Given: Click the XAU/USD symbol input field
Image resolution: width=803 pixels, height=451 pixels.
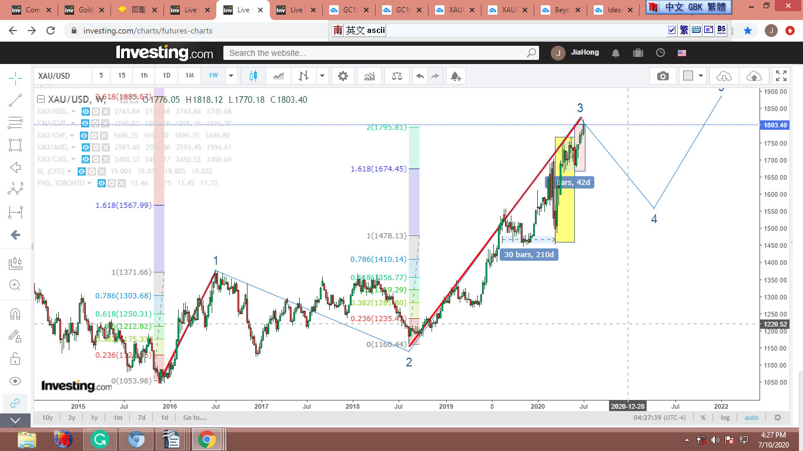Looking at the screenshot, I should tap(62, 76).
